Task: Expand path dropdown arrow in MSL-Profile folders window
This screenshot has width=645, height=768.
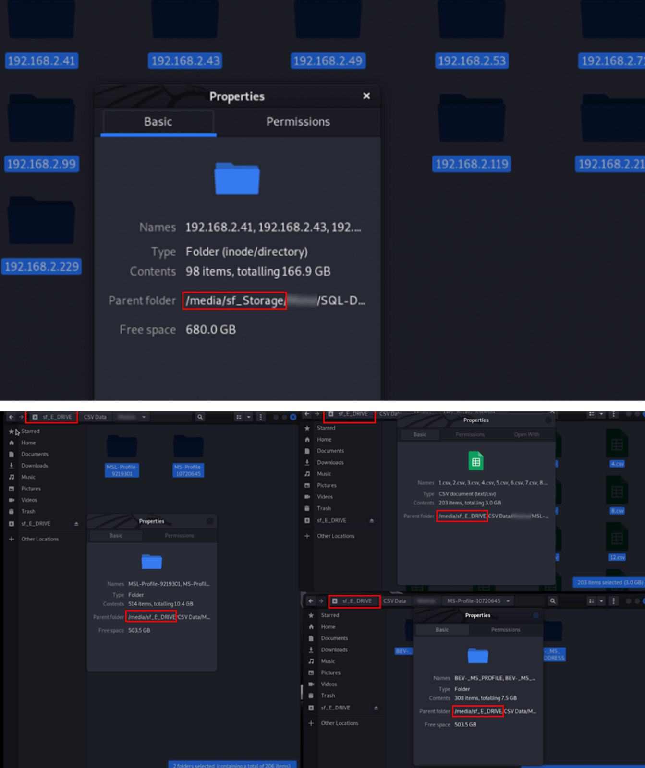Action: pyautogui.click(x=144, y=417)
